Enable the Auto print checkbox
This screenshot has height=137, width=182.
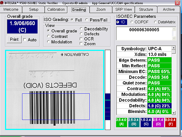(25, 40)
